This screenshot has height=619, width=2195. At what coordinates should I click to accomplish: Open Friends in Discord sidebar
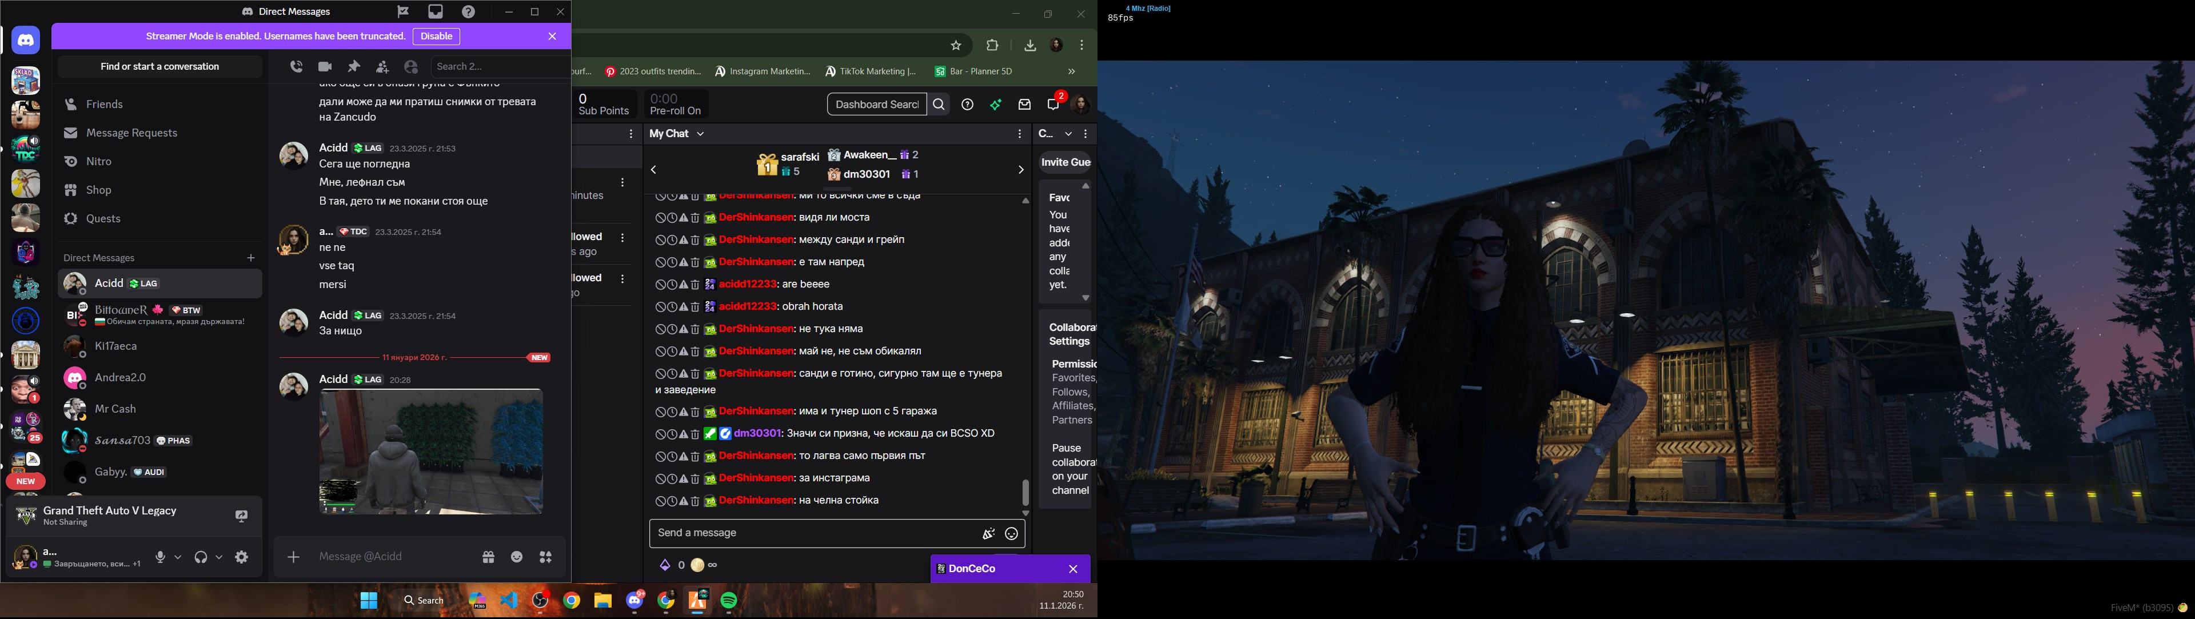(x=160, y=104)
